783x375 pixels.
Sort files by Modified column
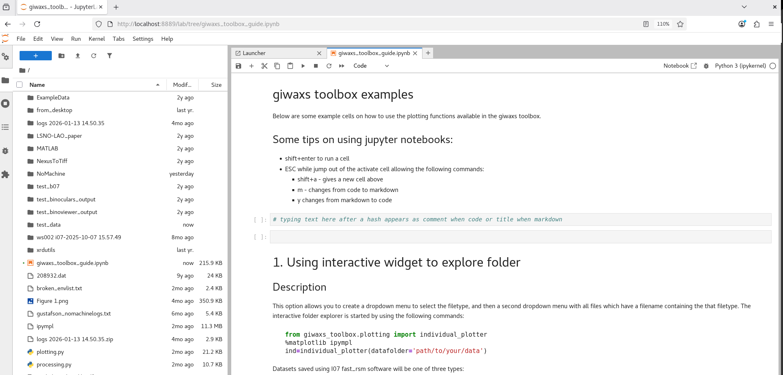(182, 85)
